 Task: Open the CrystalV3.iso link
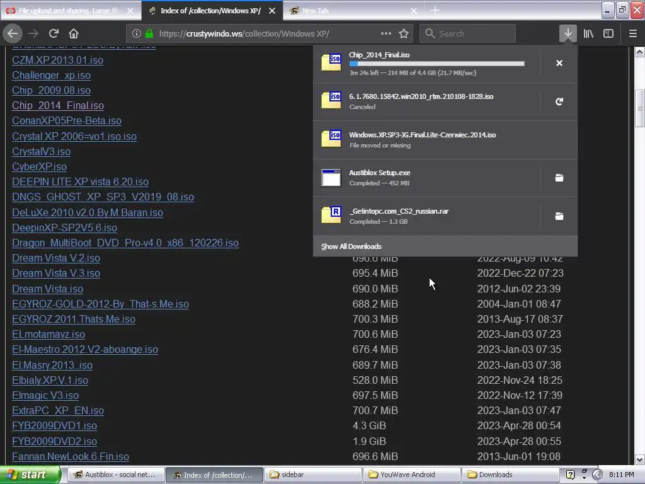41,151
